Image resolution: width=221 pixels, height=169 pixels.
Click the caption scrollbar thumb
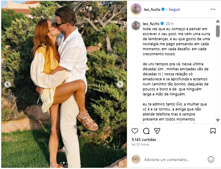[218, 31]
